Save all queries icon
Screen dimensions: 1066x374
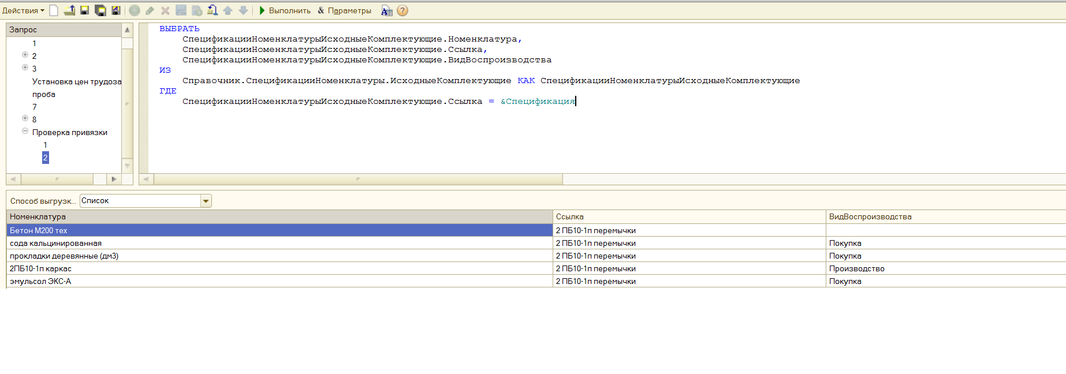pos(100,10)
